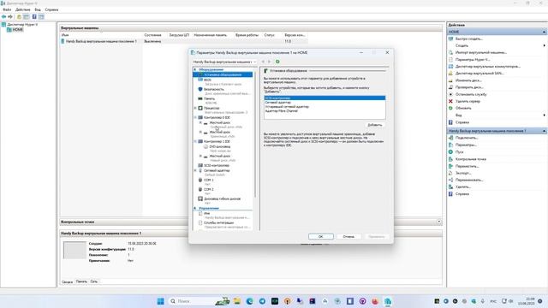The image size is (548, 308).
Task: Click Остановить службу action icon
Action: (x=451, y=94)
